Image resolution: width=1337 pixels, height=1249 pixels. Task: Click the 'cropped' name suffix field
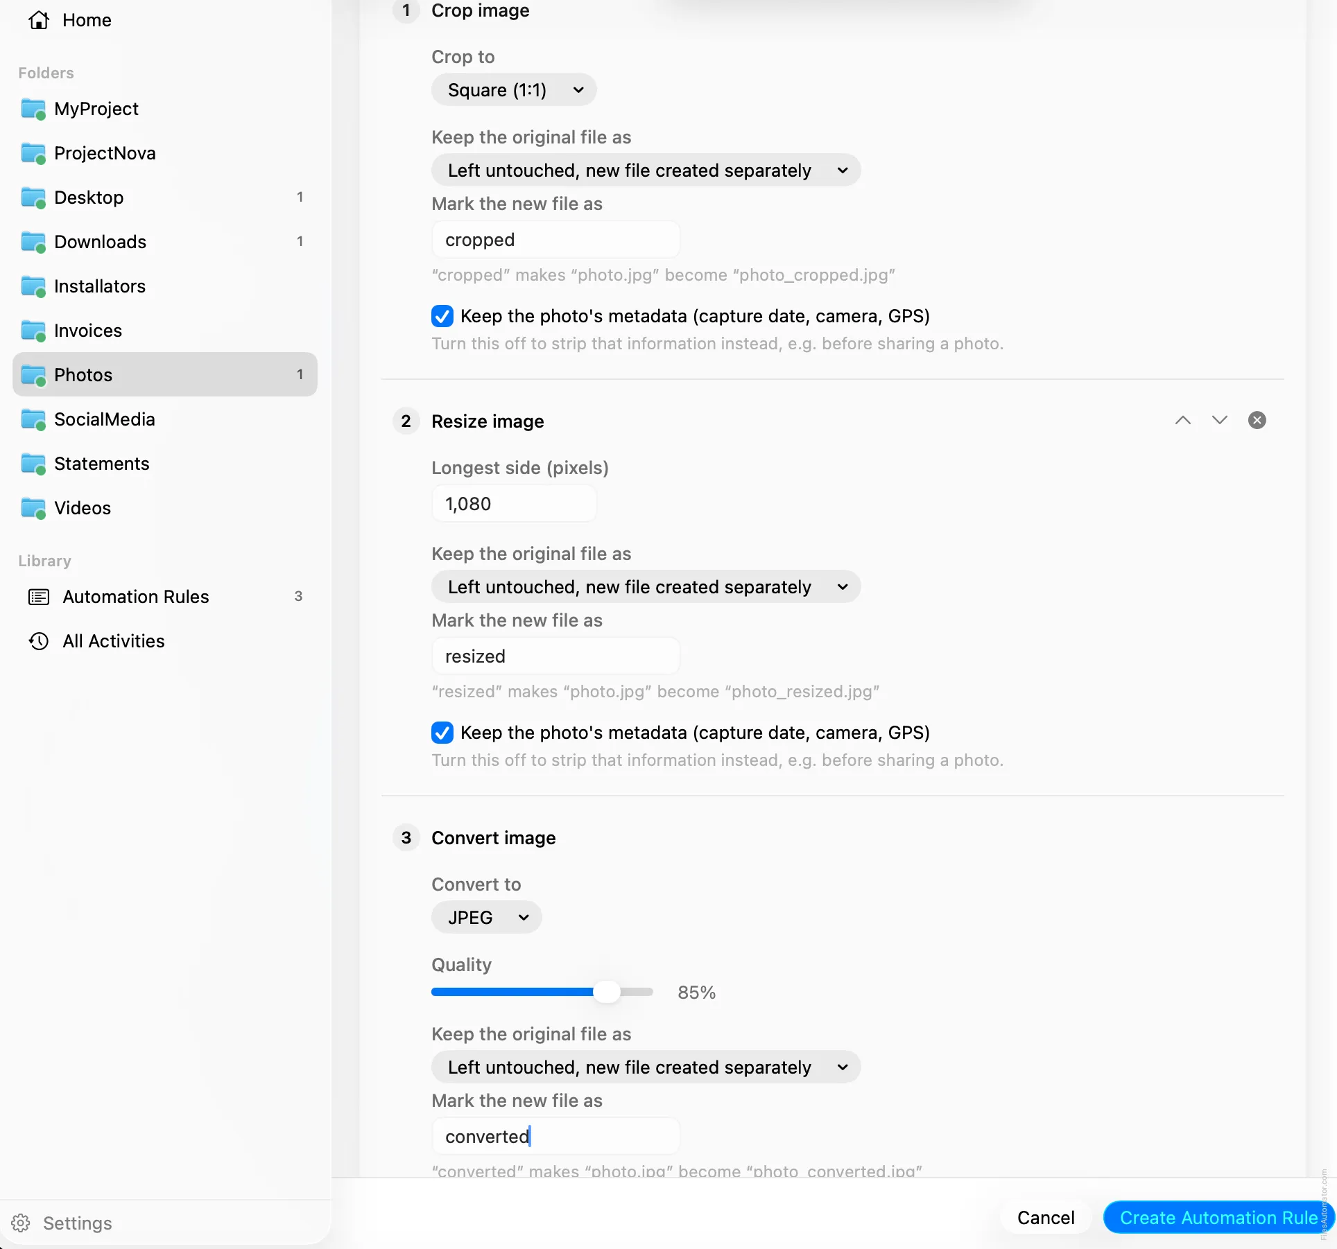coord(555,240)
